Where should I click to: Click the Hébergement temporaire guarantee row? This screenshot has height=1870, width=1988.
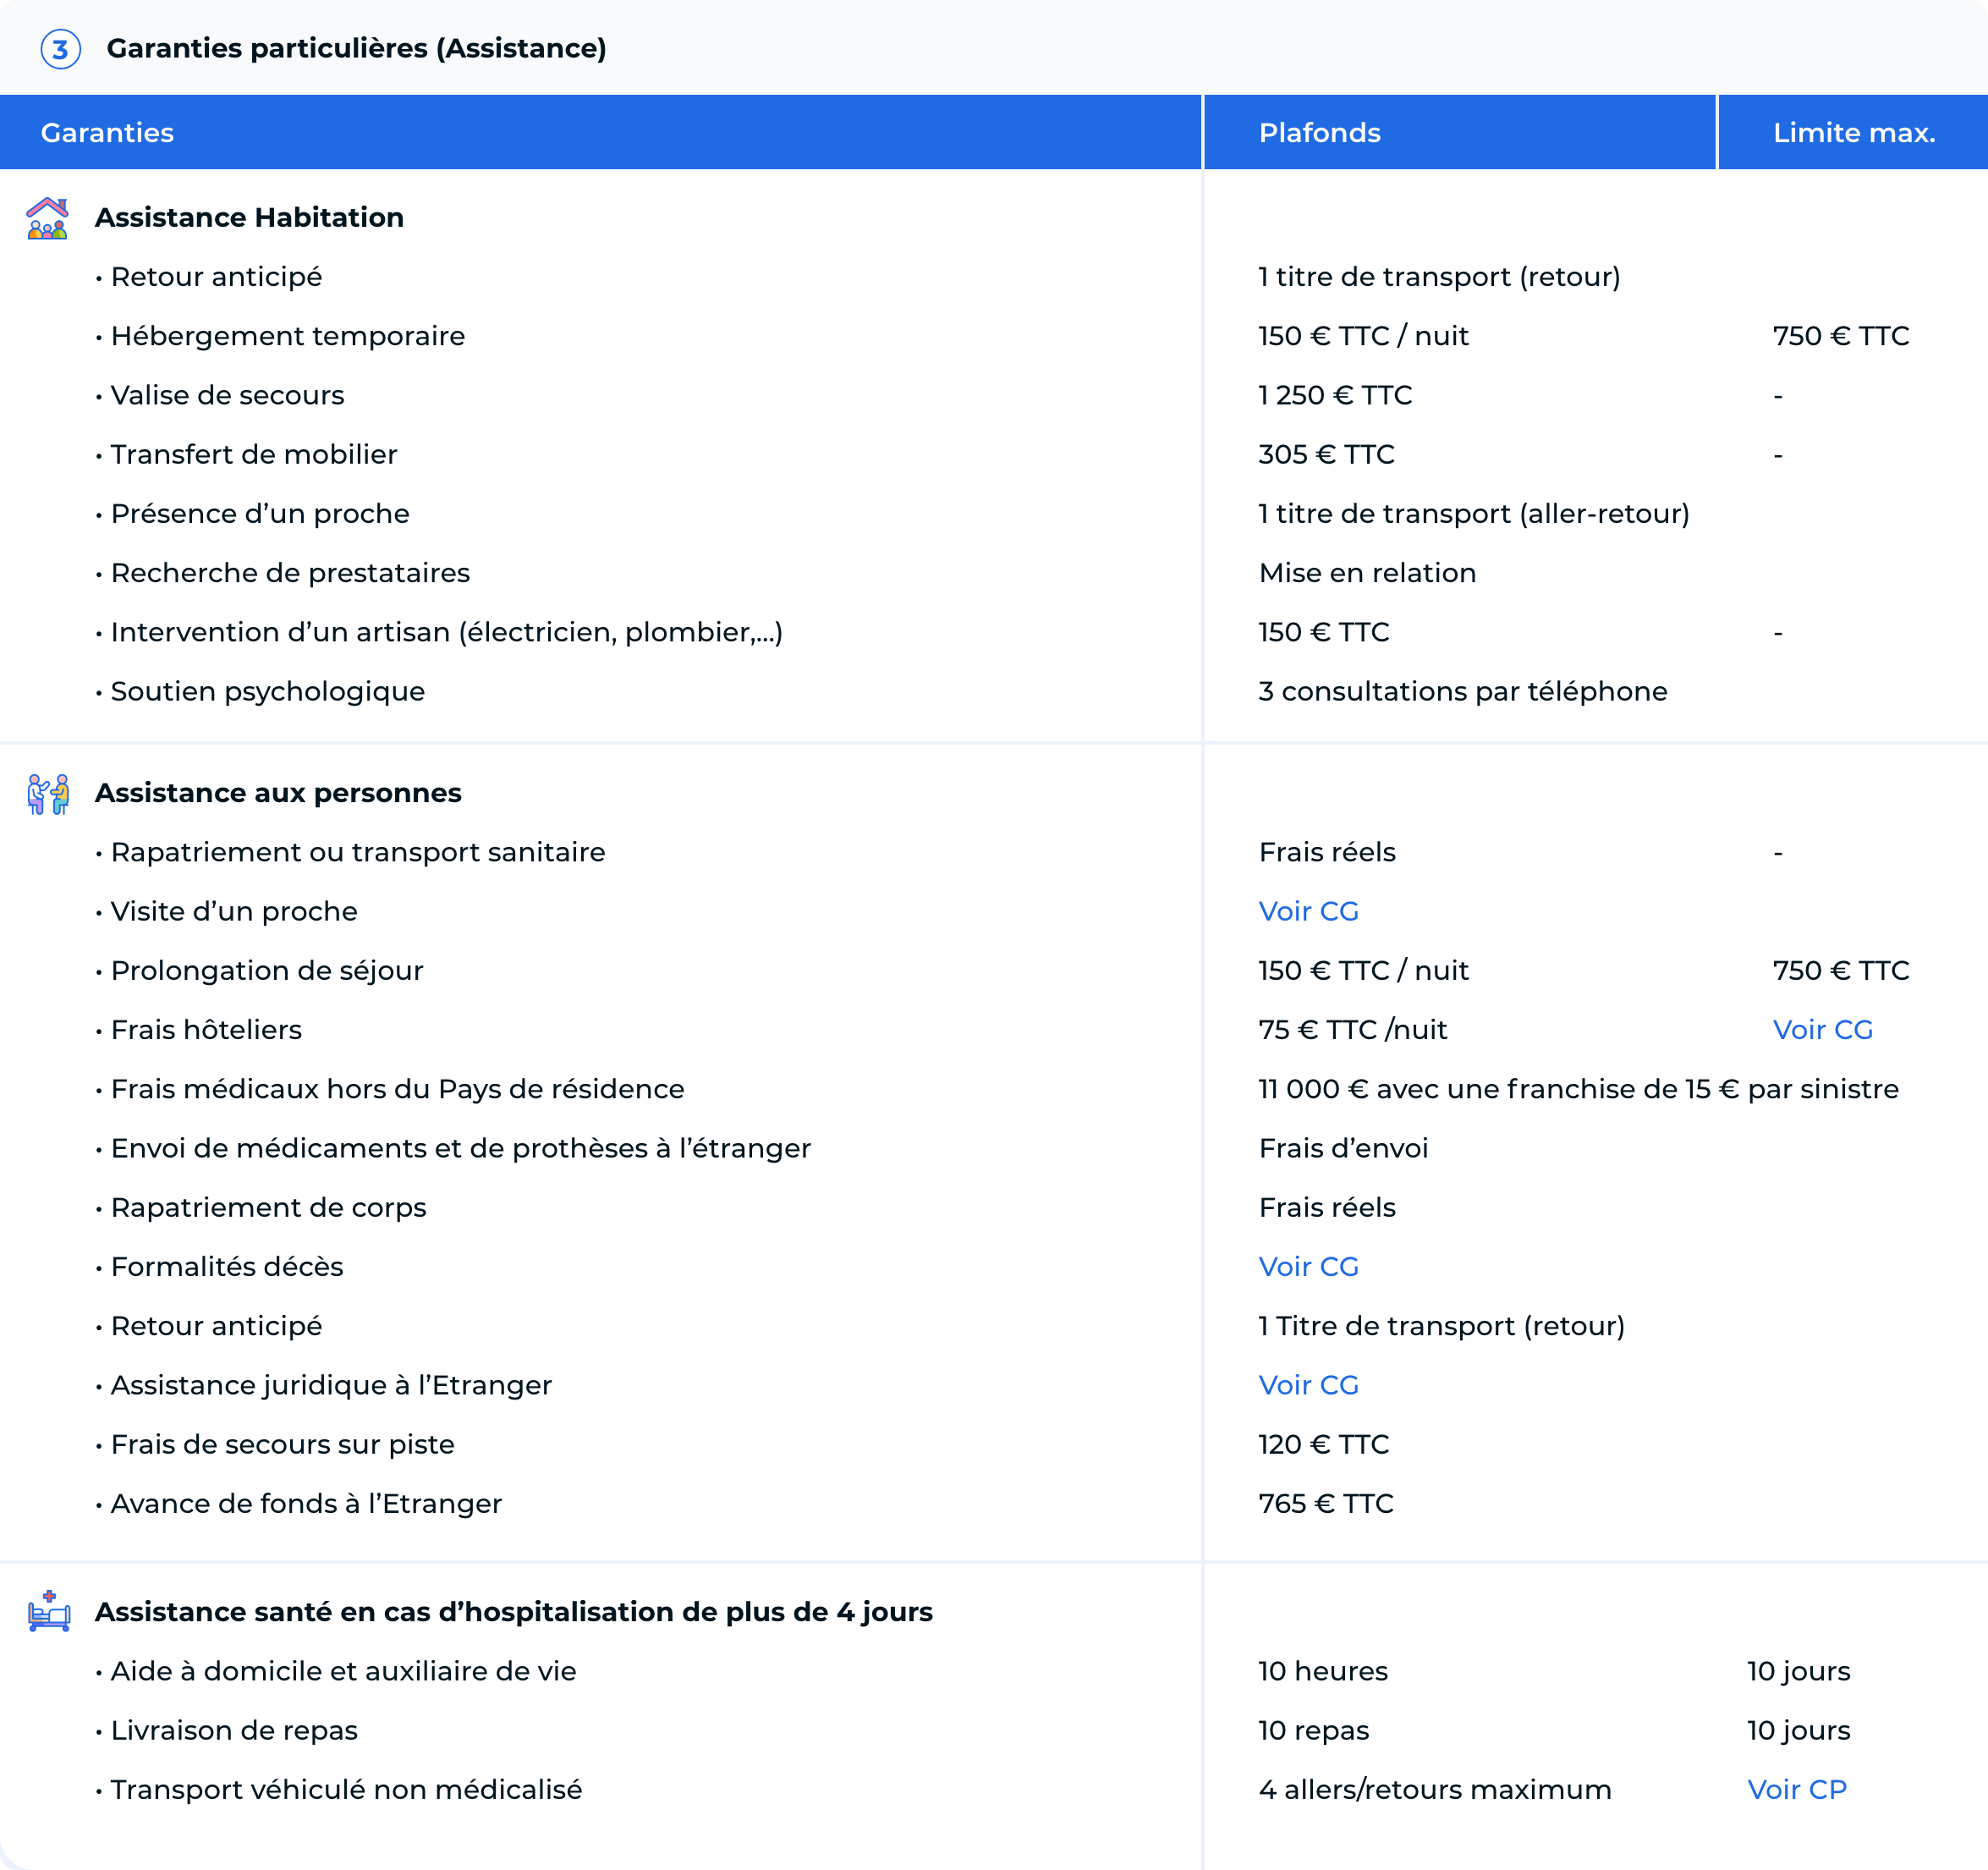(288, 336)
